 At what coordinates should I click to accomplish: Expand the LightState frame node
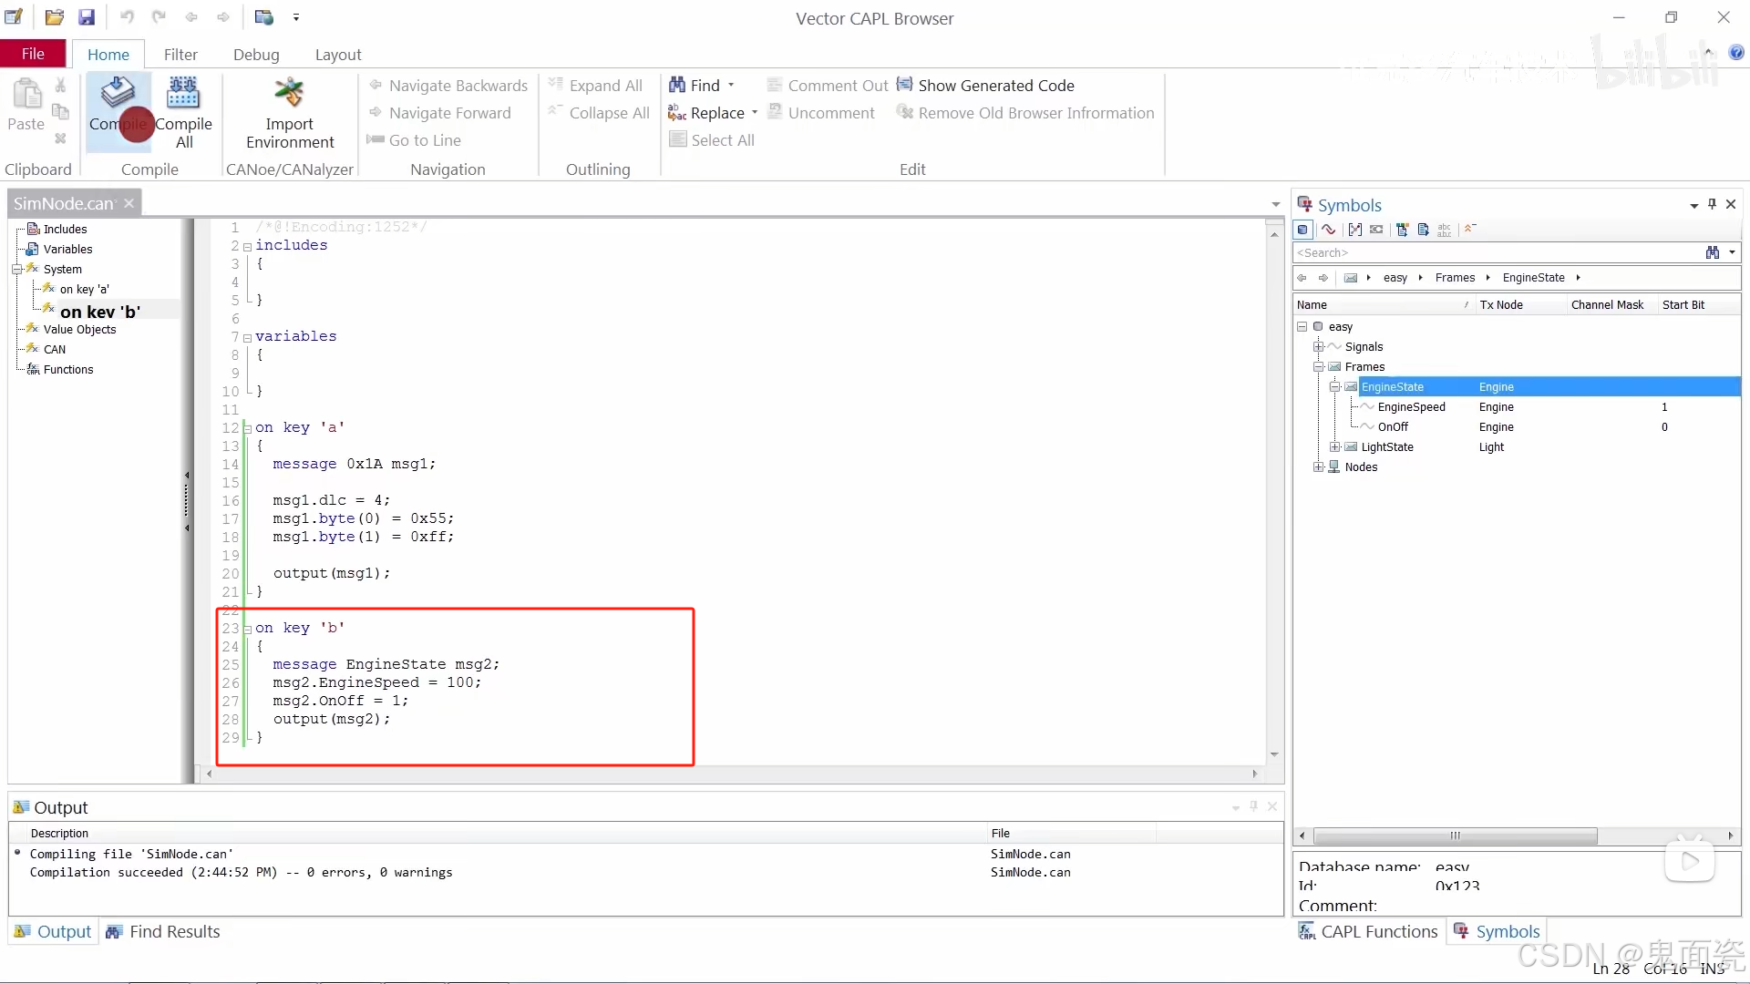click(1334, 446)
